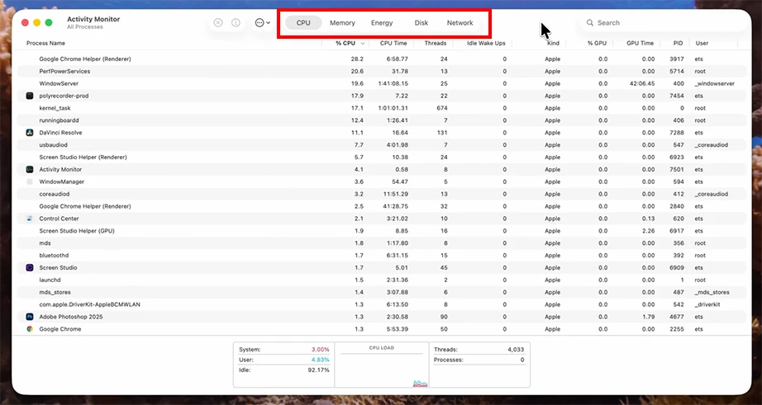Click the Adobe Photoshop 2025 icon
Viewport: 762px width, 405px height.
(x=30, y=317)
